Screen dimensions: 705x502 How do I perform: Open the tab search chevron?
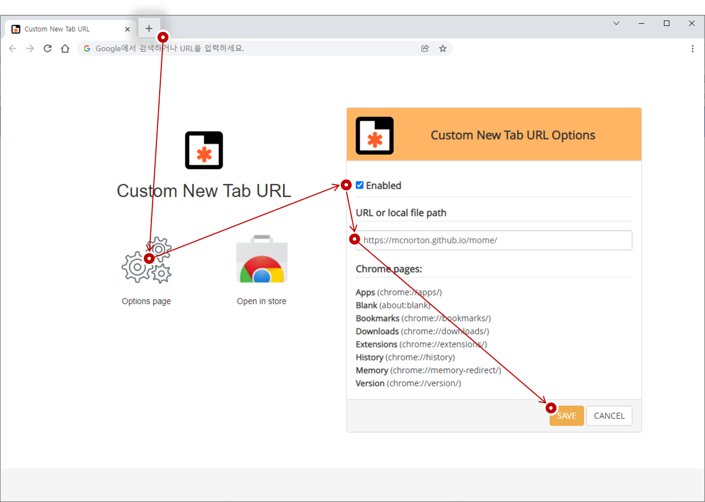[x=616, y=23]
